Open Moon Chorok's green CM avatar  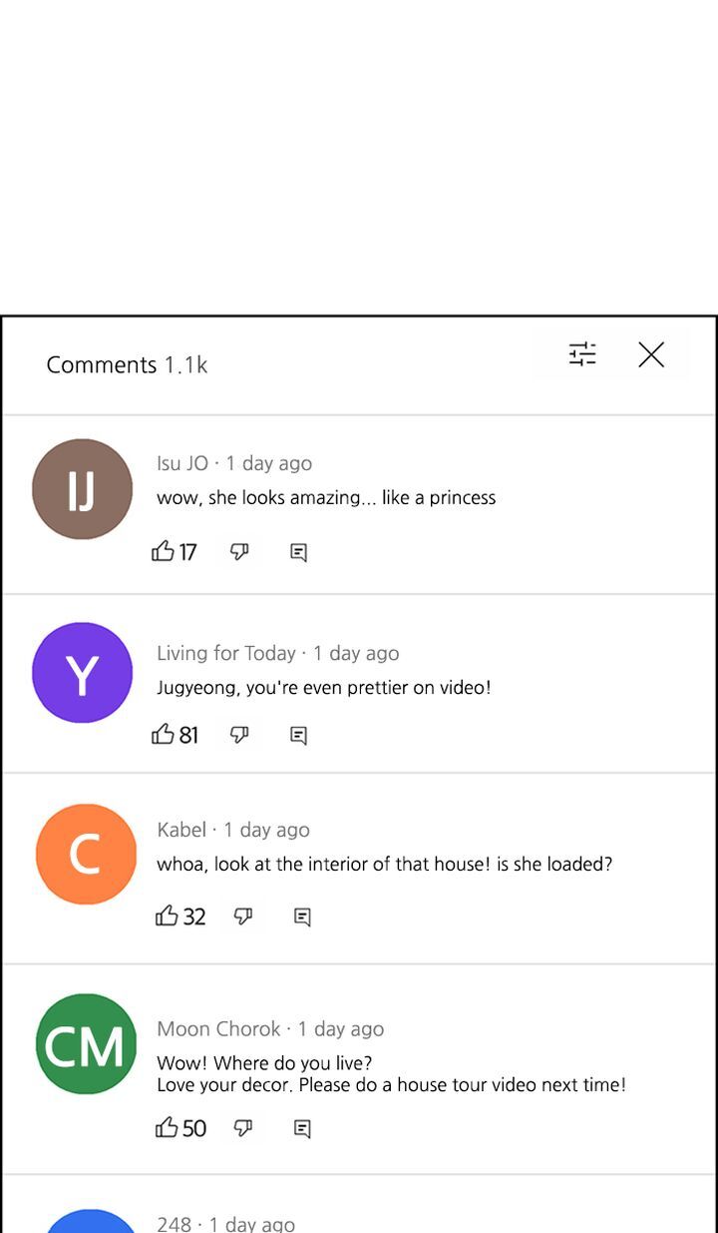click(x=86, y=1043)
